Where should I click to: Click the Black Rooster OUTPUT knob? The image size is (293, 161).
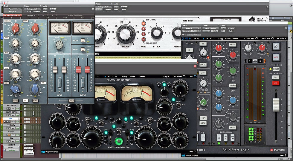point(126,34)
